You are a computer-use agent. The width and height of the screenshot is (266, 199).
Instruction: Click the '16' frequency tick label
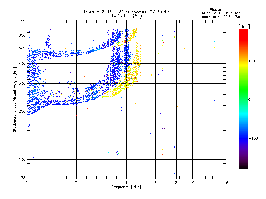tap(226, 183)
